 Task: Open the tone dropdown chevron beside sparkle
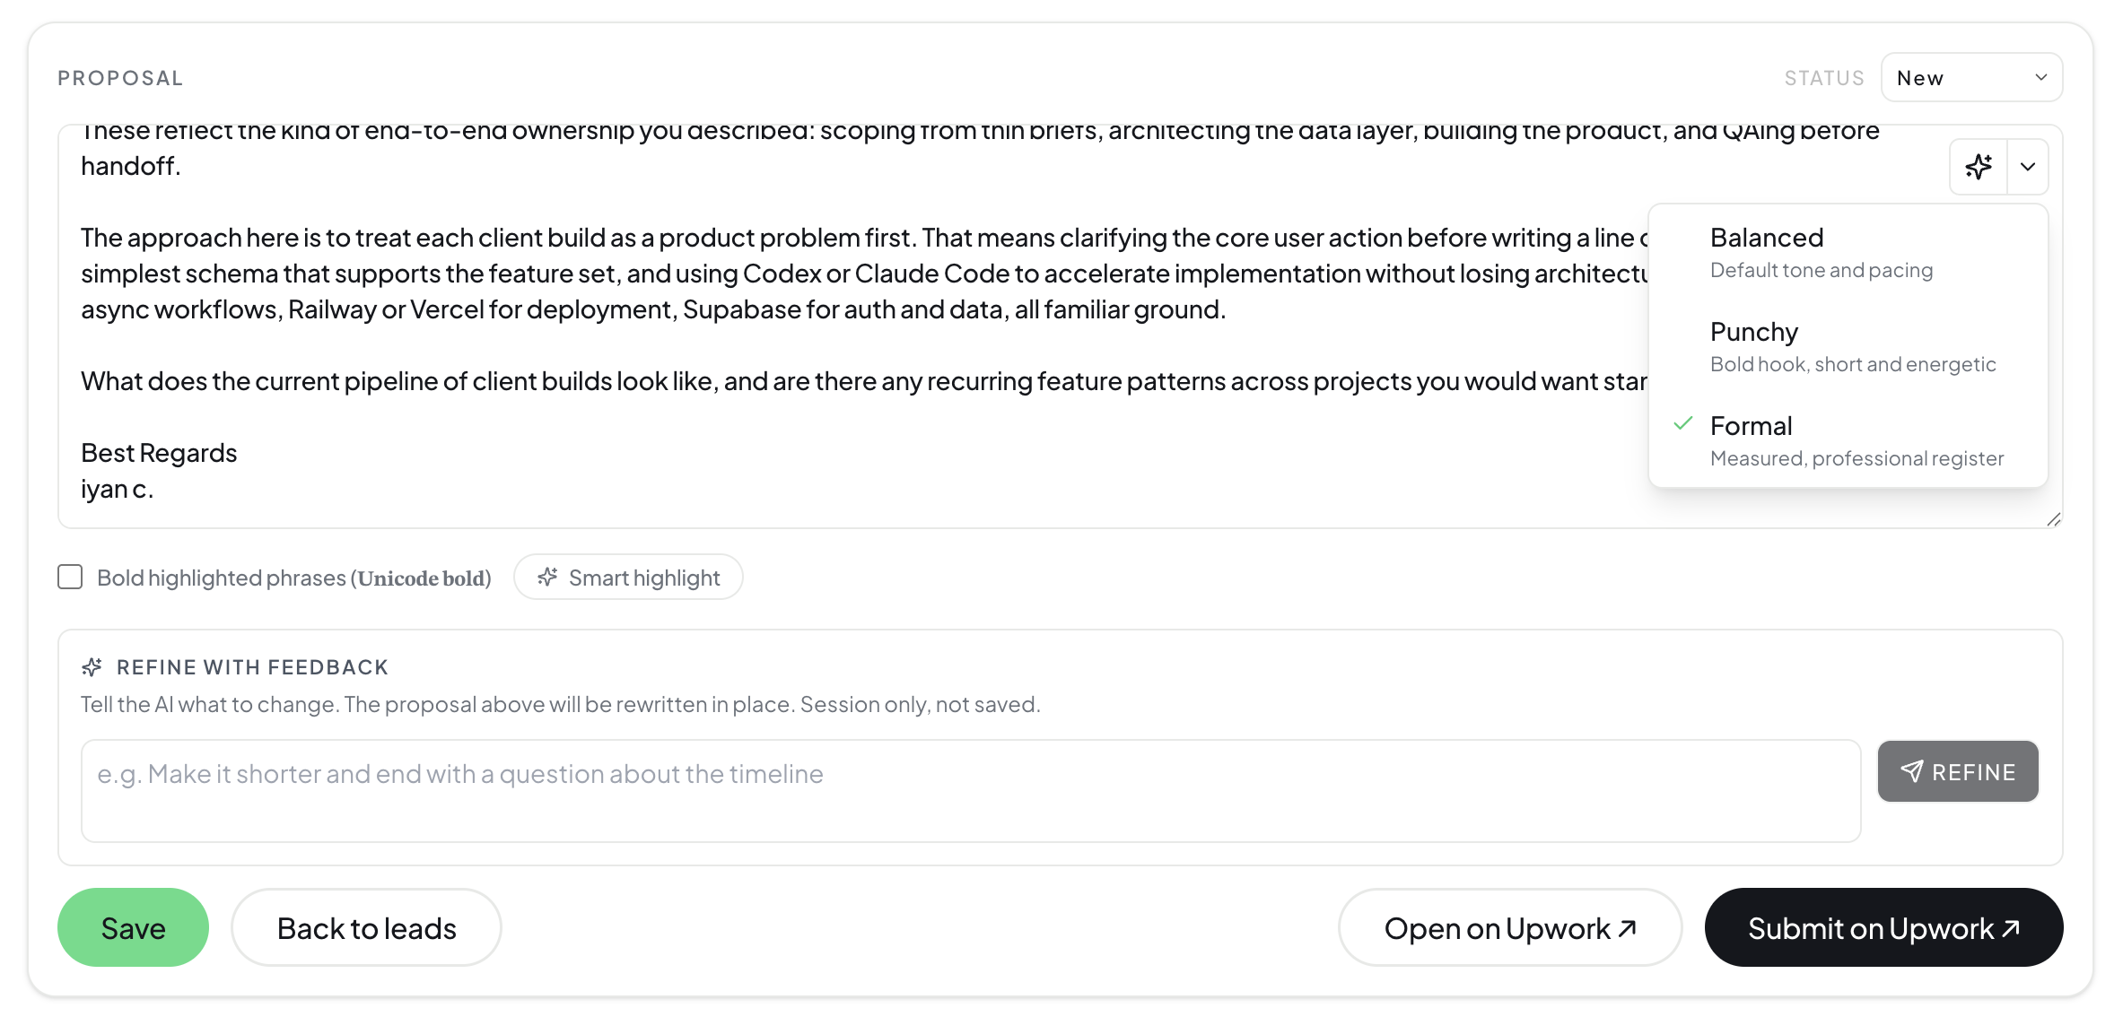coord(2028,167)
